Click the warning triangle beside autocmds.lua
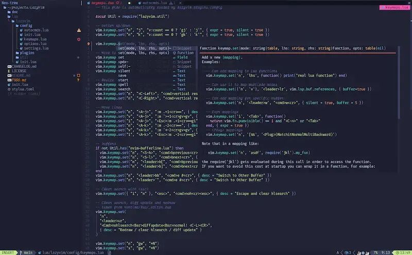This screenshot has height=255, width=412. click(79, 30)
